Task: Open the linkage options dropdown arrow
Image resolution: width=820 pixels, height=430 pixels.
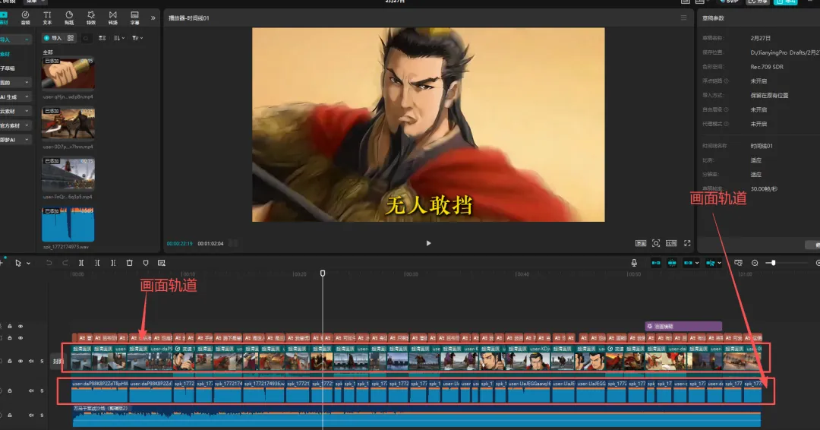Action: click(697, 263)
